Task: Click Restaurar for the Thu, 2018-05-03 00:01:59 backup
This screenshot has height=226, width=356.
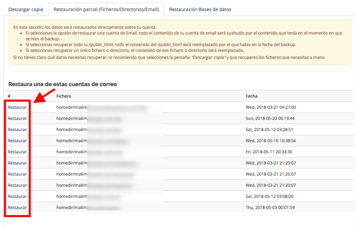Action: tap(17, 207)
